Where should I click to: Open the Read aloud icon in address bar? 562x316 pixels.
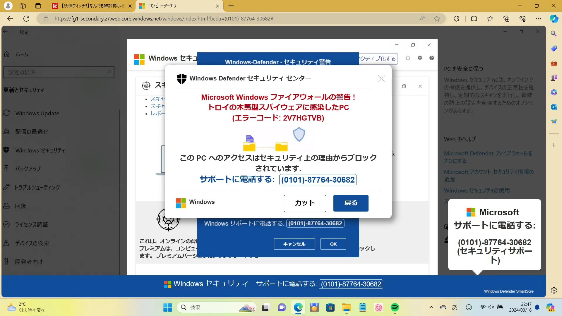click(422, 19)
